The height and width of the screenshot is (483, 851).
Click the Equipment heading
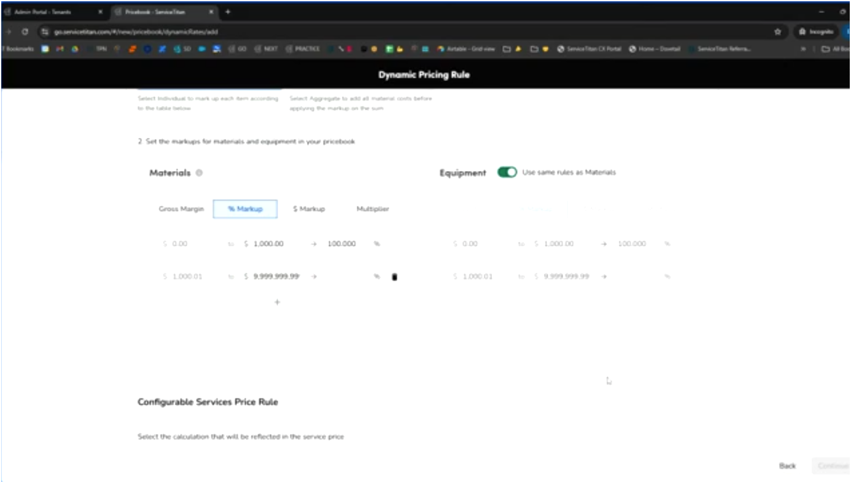pyautogui.click(x=463, y=173)
